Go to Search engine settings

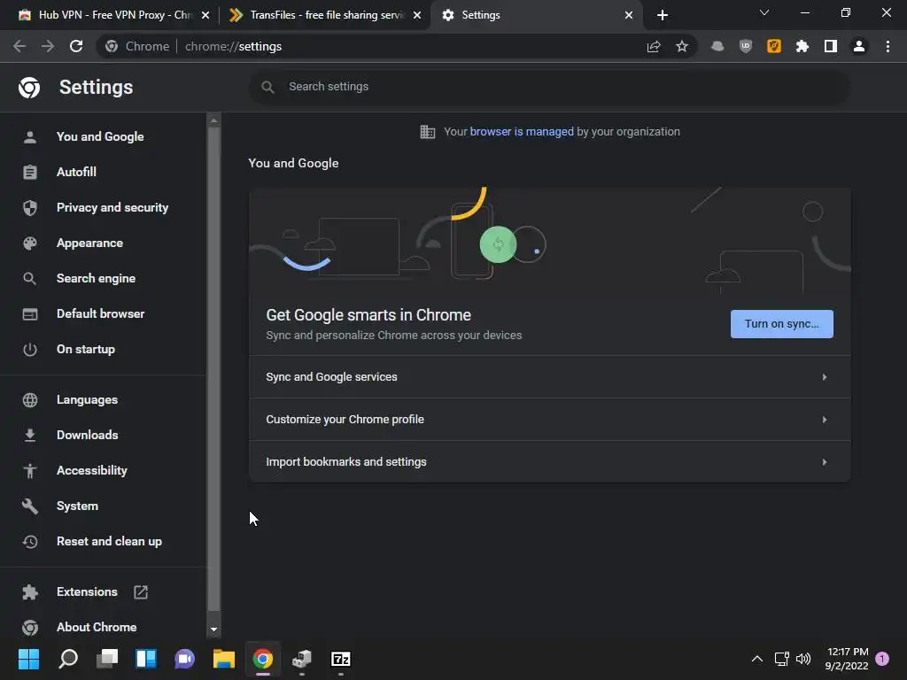coord(96,279)
